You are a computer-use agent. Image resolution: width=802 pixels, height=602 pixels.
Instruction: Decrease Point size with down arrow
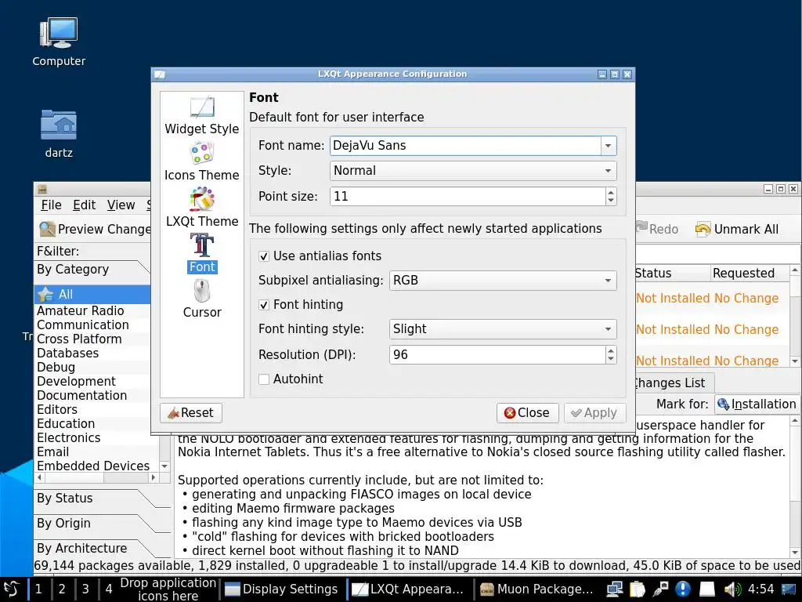[x=611, y=201]
